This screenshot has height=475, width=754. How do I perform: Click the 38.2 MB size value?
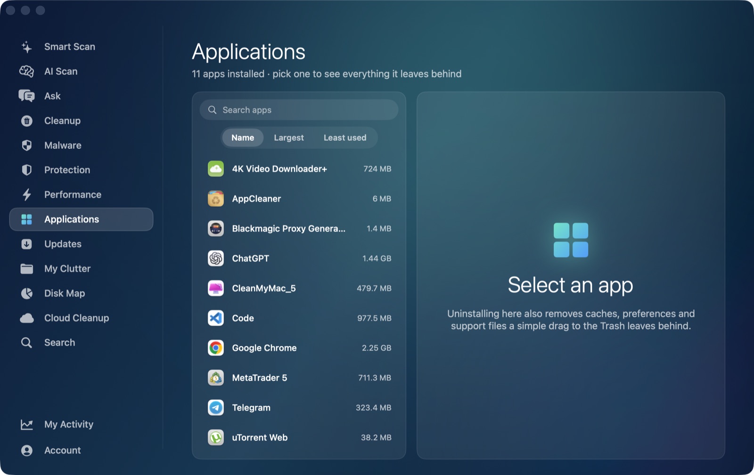pyautogui.click(x=376, y=437)
